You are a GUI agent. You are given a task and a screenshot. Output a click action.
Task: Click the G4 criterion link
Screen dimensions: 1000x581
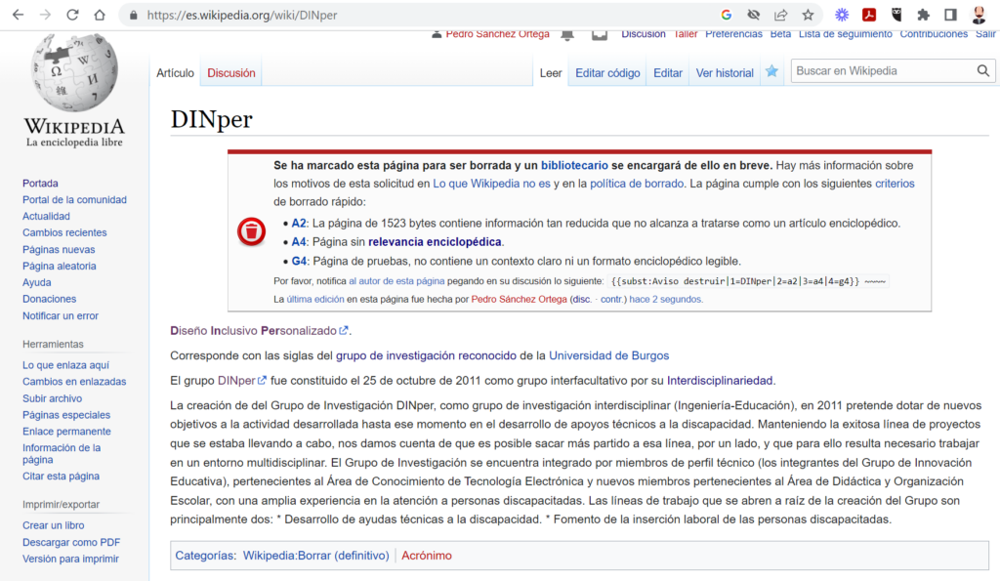coord(299,261)
